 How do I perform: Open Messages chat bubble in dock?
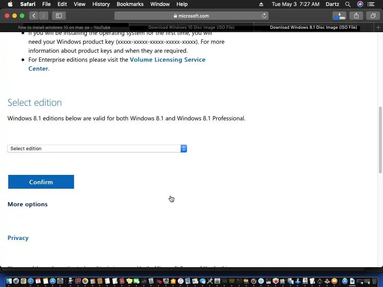(202, 281)
